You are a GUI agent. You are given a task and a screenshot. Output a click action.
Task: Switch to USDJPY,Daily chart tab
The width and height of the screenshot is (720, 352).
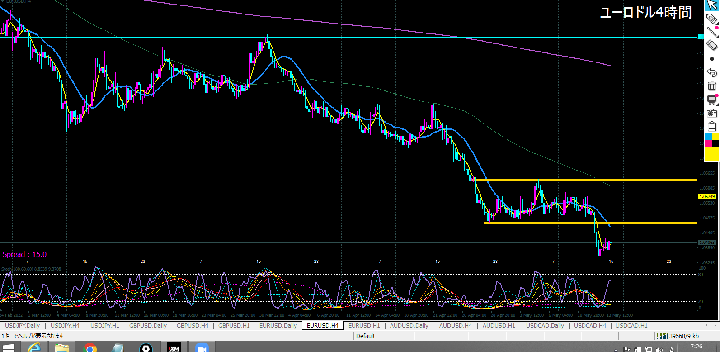[22, 325]
